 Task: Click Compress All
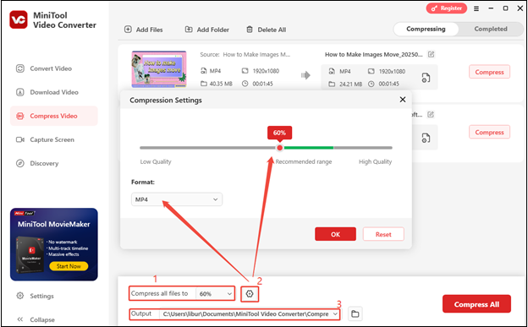[x=476, y=304]
